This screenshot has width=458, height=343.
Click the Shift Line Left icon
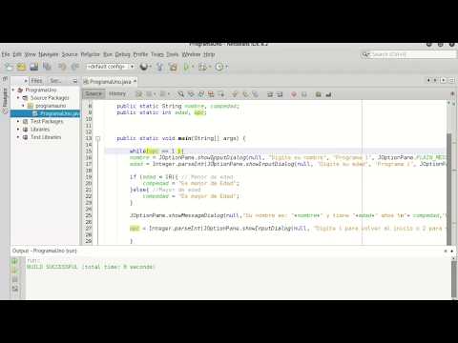270,94
